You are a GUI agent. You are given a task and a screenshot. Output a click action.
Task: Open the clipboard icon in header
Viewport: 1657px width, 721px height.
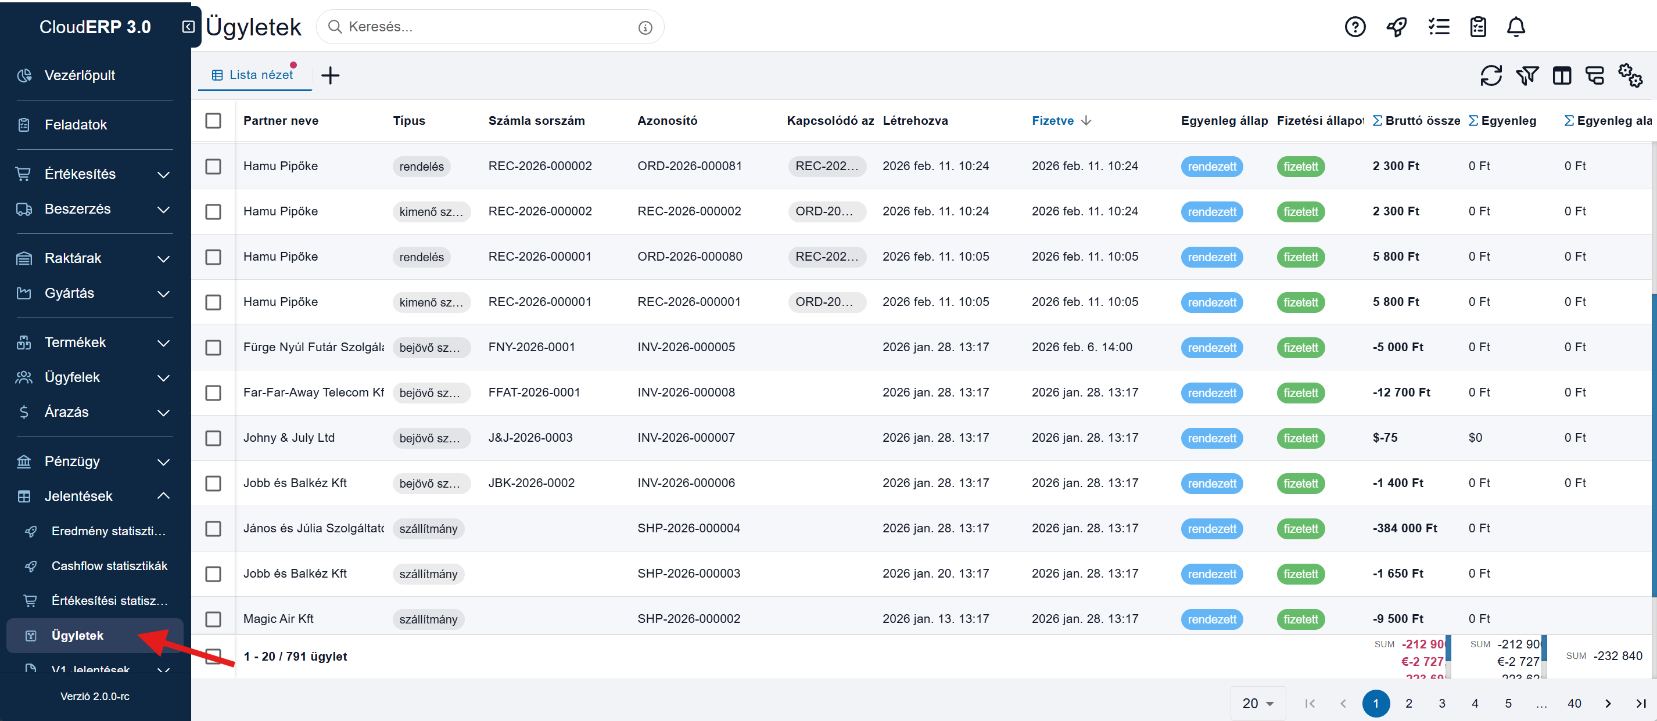(1477, 27)
